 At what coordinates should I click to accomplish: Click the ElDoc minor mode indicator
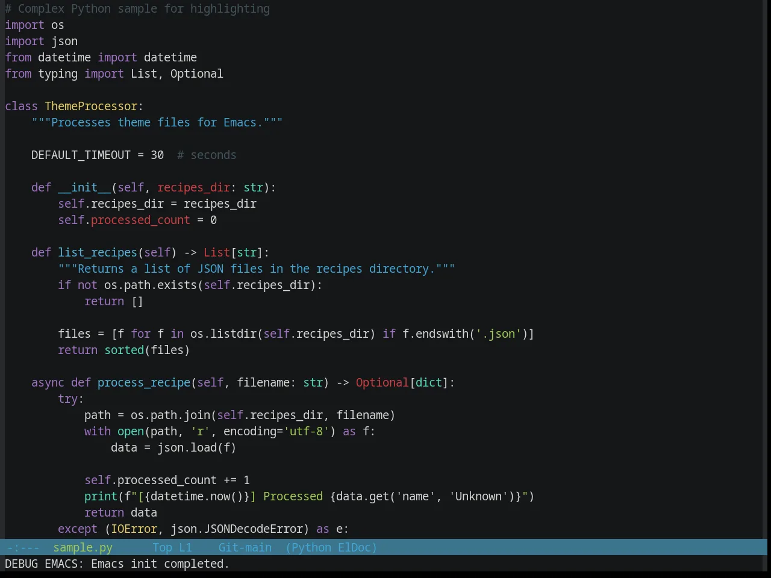coord(357,547)
